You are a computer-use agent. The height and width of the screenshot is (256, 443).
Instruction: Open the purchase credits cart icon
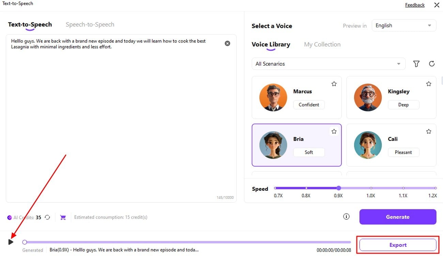(x=63, y=217)
